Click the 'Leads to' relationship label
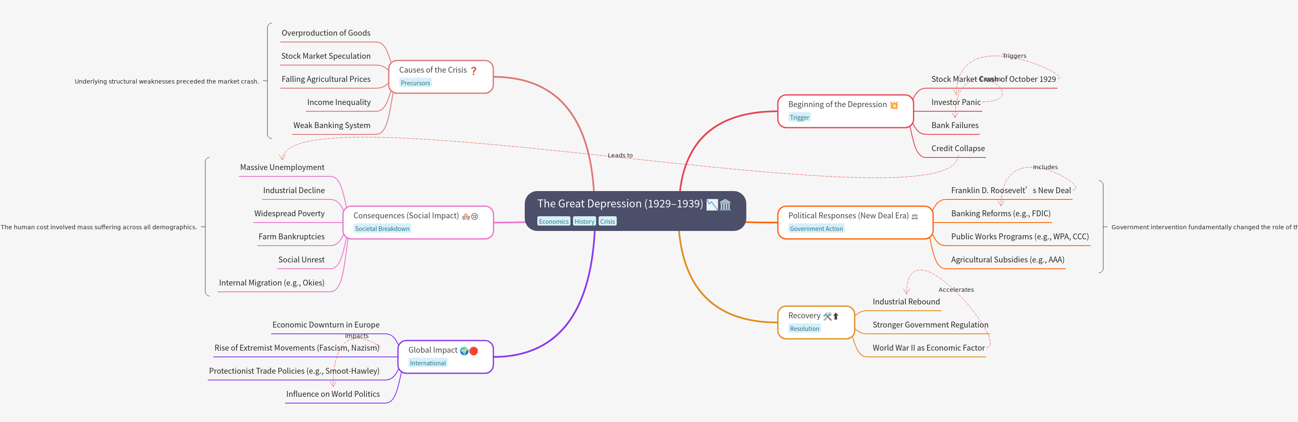 pyautogui.click(x=620, y=155)
